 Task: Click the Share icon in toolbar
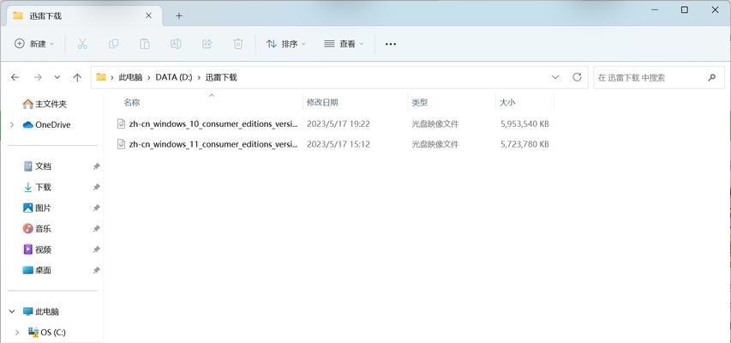click(x=207, y=44)
